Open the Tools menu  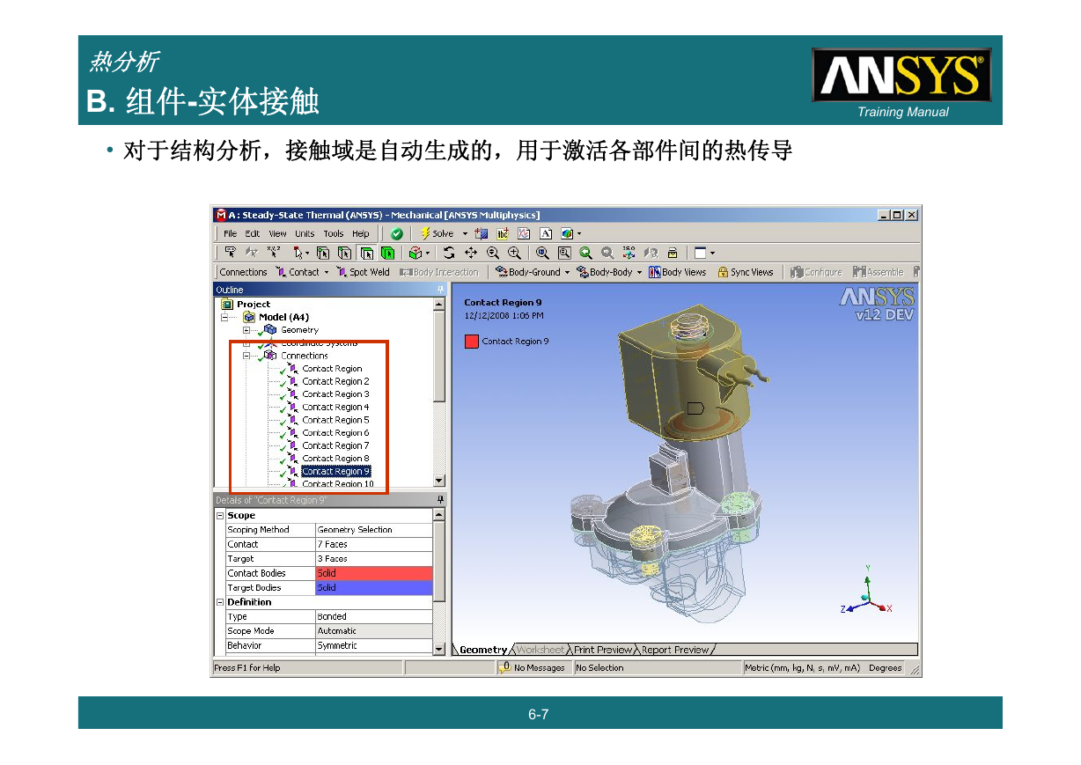(x=333, y=233)
